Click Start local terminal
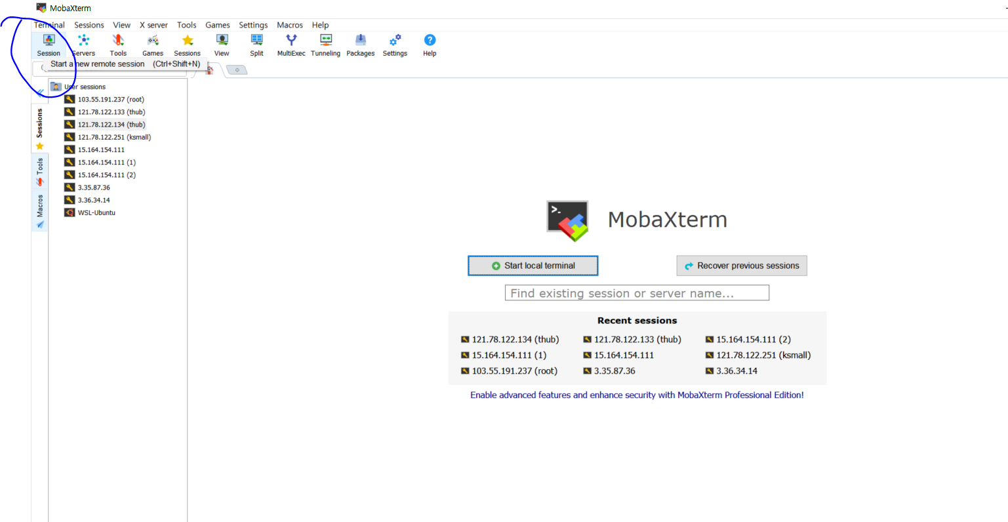Image resolution: width=1008 pixels, height=522 pixels. tap(533, 266)
